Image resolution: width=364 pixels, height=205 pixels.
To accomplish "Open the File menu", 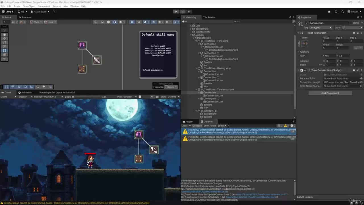I will 3,6.
